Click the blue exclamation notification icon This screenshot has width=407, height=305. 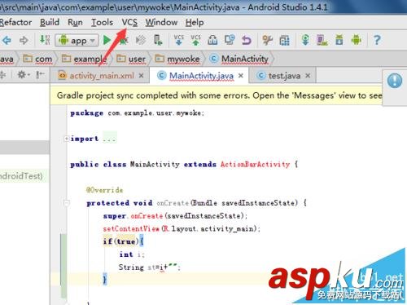pos(395,81)
